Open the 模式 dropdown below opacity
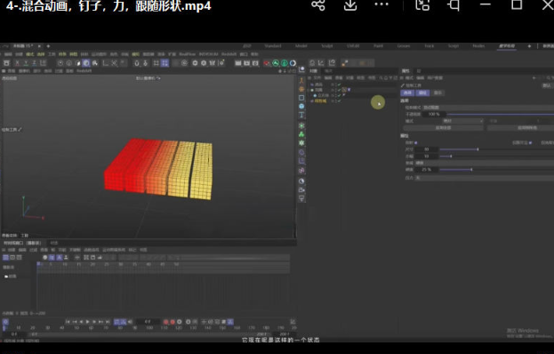554x354 pixels. click(462, 121)
